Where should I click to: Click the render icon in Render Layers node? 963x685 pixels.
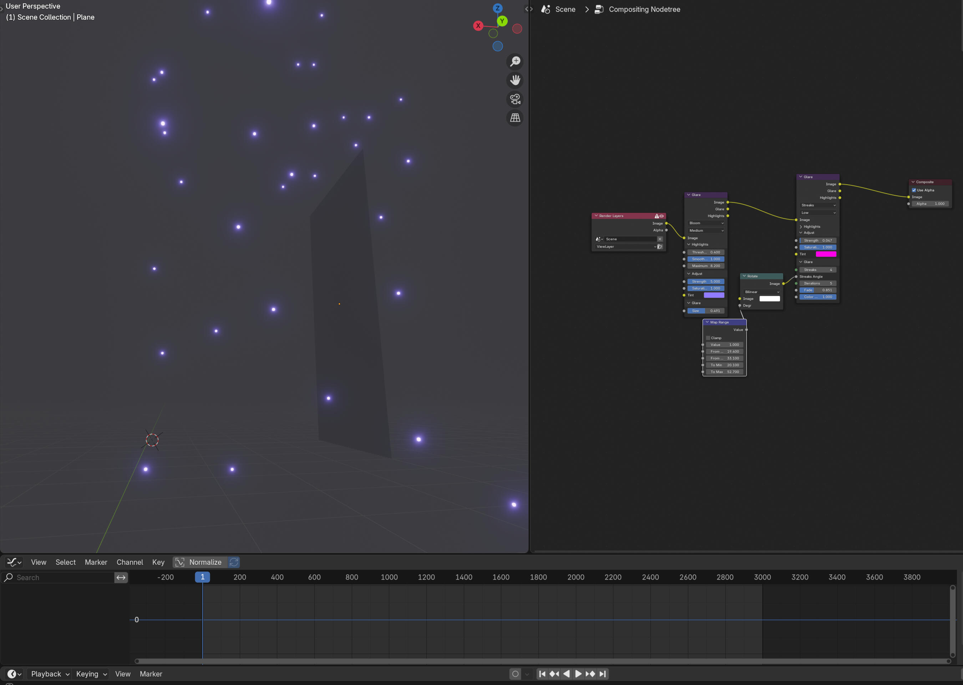point(660,247)
